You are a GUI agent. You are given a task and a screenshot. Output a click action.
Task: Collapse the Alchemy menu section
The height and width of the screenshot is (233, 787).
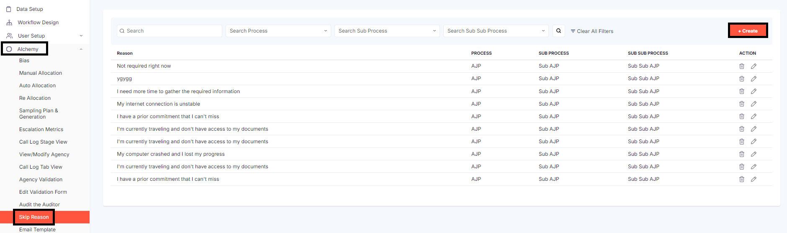coord(81,49)
